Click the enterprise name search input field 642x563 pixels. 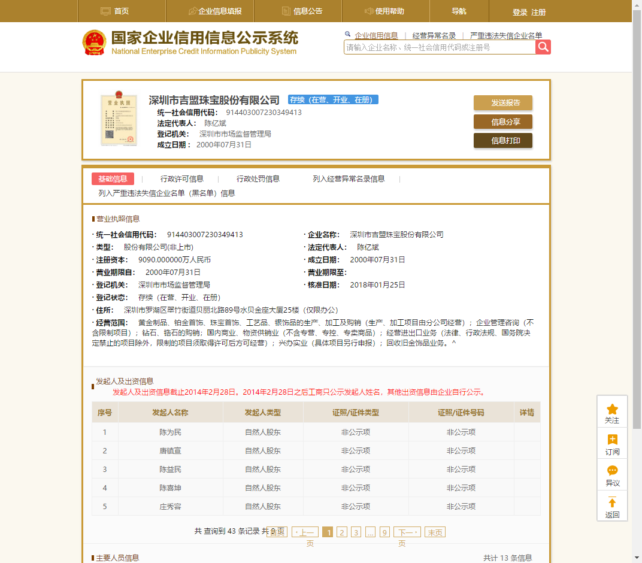point(439,47)
